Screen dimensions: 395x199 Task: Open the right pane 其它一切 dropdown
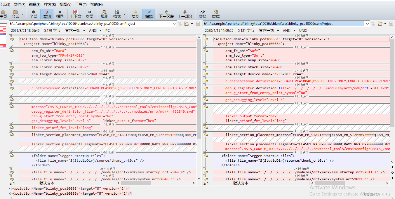pos(269,30)
